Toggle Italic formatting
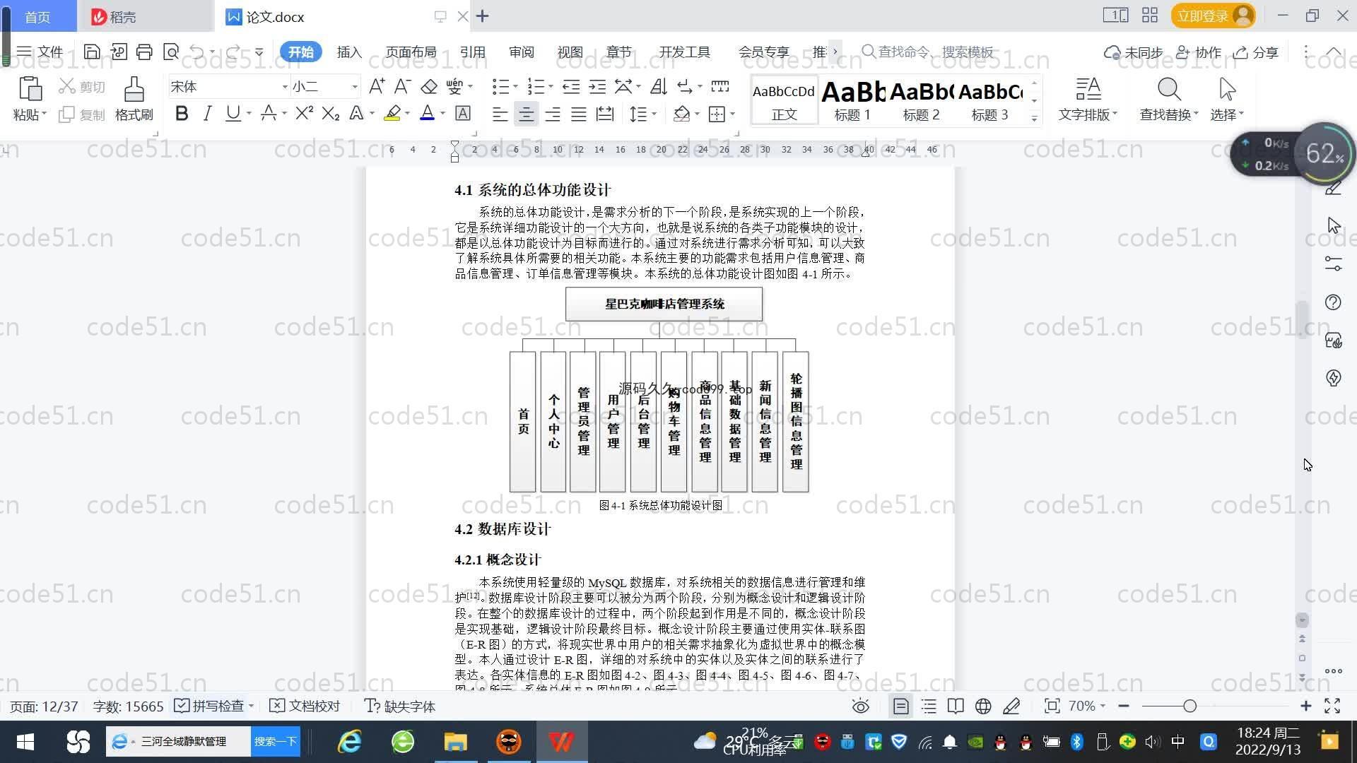The height and width of the screenshot is (763, 1357). 207,113
